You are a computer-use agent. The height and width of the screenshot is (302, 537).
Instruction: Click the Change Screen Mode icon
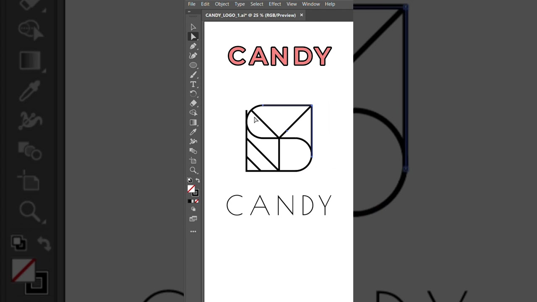click(x=193, y=219)
